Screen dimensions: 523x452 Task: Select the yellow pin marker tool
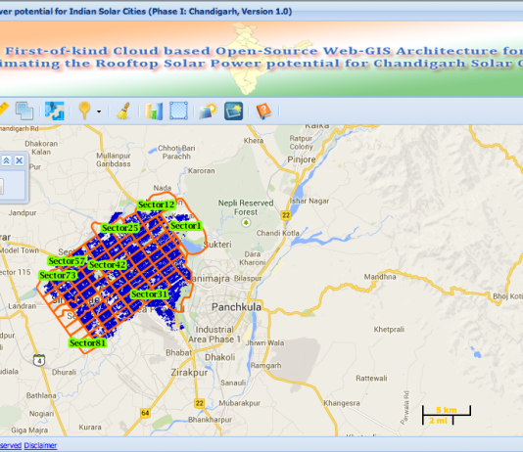(84, 111)
